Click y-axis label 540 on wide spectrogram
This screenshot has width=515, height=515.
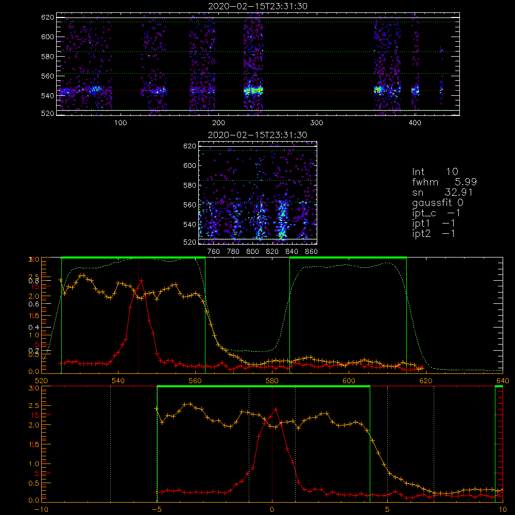tap(47, 96)
